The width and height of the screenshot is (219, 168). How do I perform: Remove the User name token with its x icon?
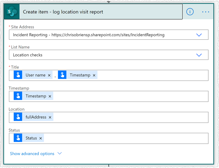49,75
